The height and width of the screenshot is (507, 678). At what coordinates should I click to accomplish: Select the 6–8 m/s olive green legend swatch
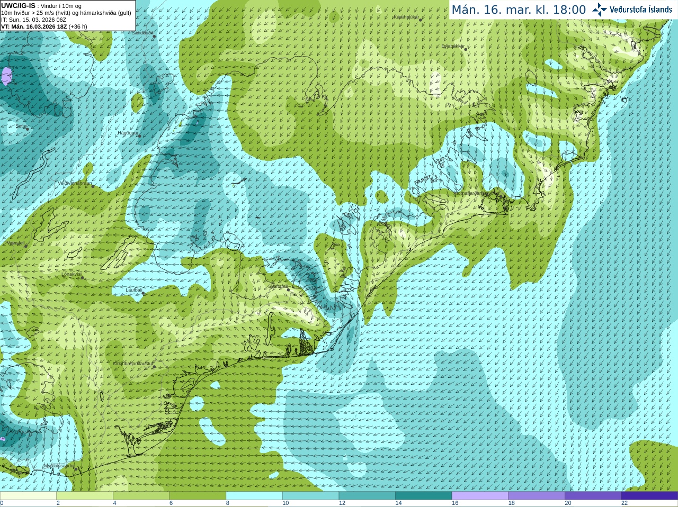[198, 496]
